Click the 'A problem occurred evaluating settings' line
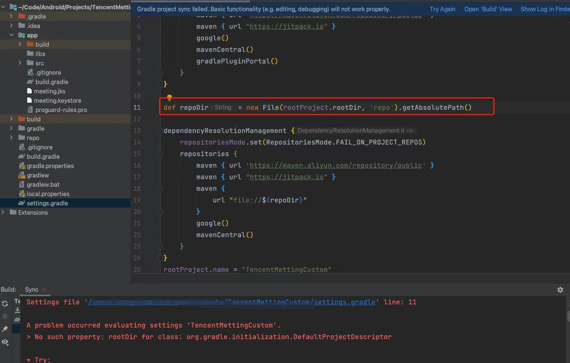570x363 pixels. 153,325
